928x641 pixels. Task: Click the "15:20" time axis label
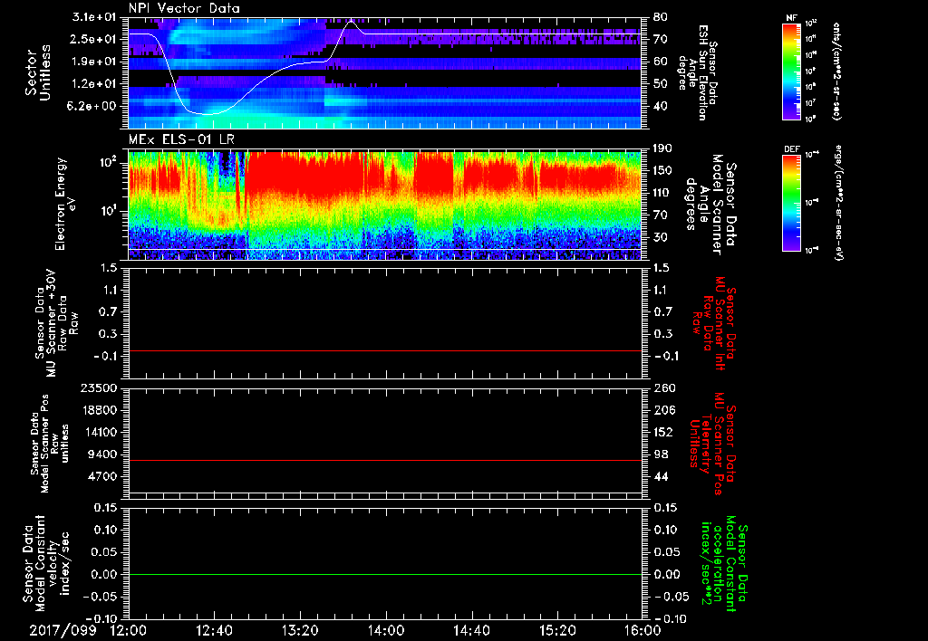(557, 630)
